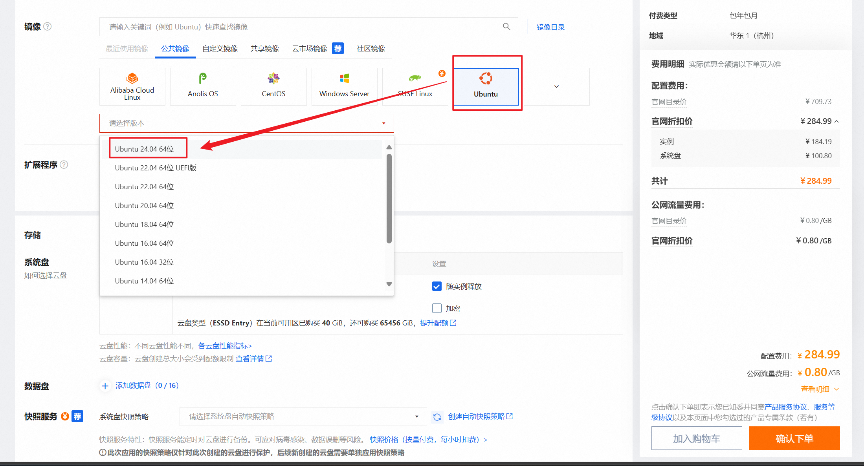Image resolution: width=864 pixels, height=466 pixels.
Task: Choose Ubuntu 22.04 64位 UEFI版 option
Action: click(x=242, y=168)
